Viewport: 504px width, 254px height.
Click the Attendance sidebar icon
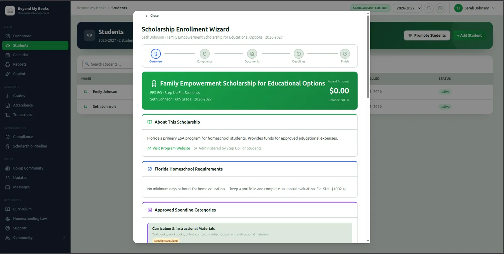point(8,105)
